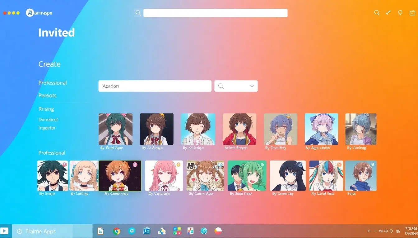Click the aninape logo icon at top left

[30, 13]
